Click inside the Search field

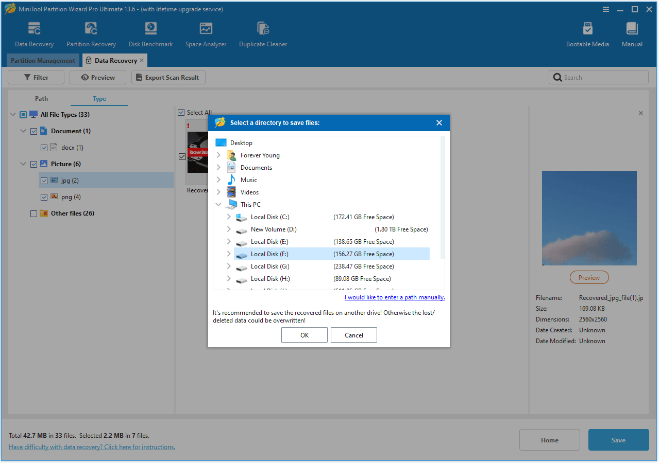pyautogui.click(x=598, y=77)
